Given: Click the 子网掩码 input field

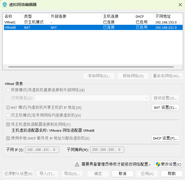Looking at the screenshot, I should coord(107,150).
